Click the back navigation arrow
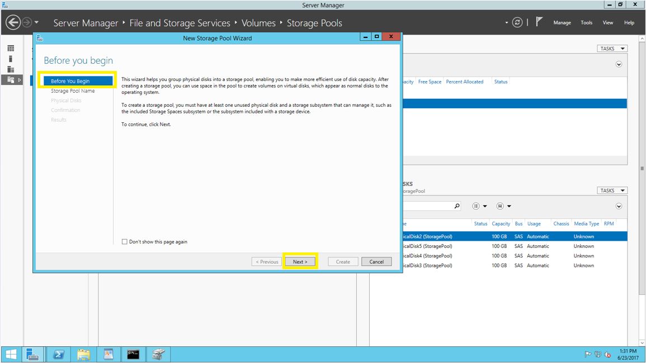The image size is (646, 363). coord(12,22)
